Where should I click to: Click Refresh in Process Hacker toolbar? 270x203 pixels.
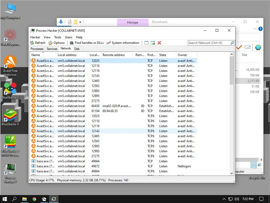[x=37, y=43]
